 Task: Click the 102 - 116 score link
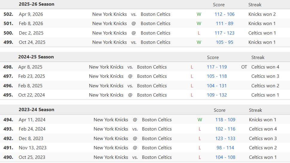pyautogui.click(x=225, y=129)
